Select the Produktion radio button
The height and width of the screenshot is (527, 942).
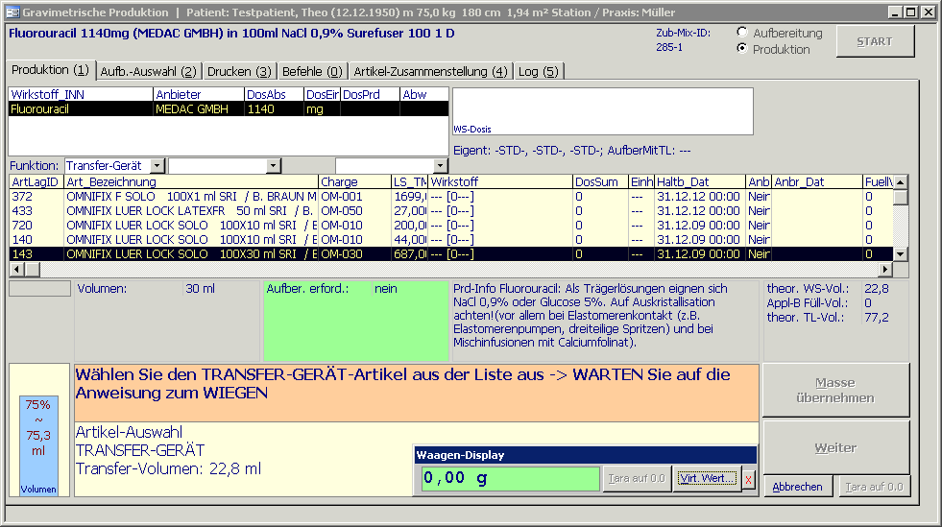point(742,48)
